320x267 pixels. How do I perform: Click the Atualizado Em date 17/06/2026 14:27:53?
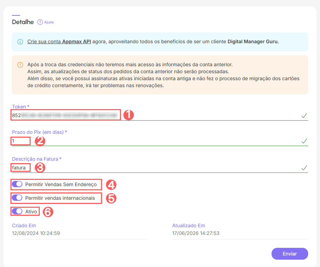click(x=196, y=233)
